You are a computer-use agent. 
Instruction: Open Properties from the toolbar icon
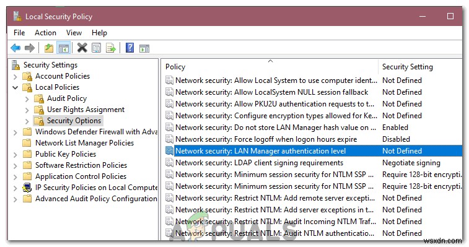coord(96,48)
